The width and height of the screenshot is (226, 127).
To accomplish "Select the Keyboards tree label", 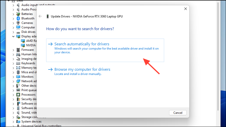I will (x=28, y=63).
